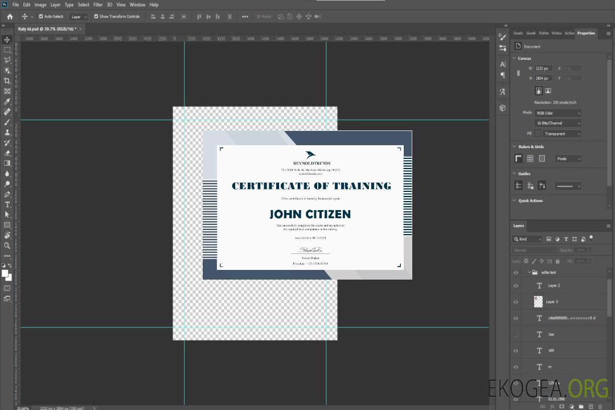Toggle grid icon in Rulers & Grids
Viewport: 615px width, 410px height.
[530, 158]
